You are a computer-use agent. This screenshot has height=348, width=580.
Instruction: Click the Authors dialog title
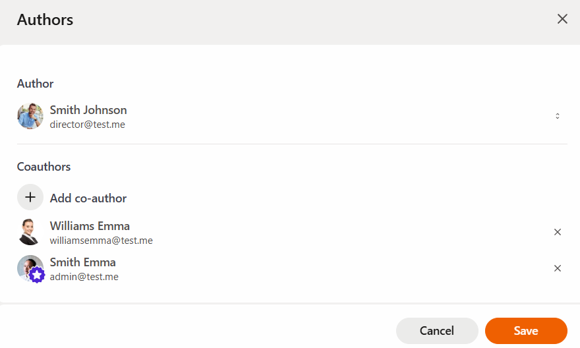[x=45, y=20]
